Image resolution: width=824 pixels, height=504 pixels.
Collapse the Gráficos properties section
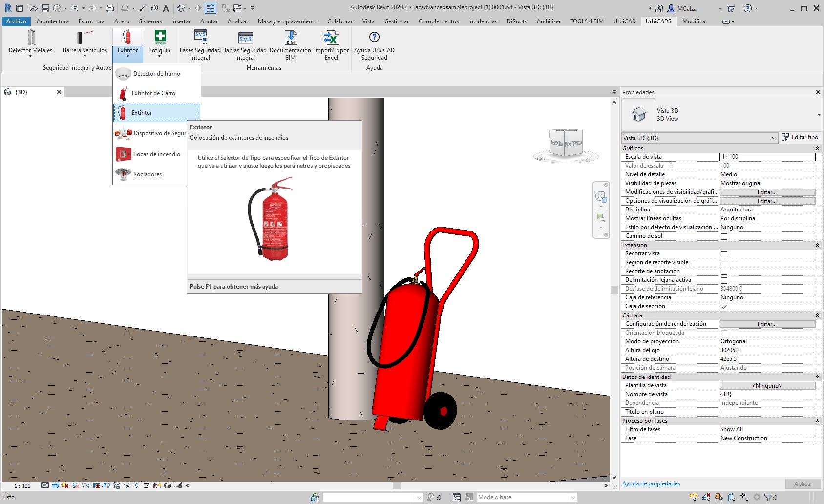817,148
